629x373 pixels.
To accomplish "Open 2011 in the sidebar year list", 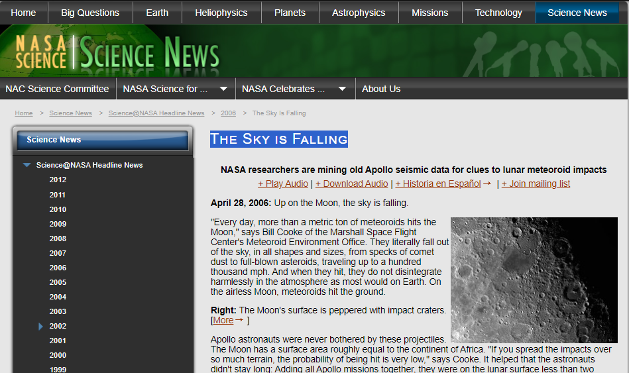I will (x=58, y=195).
